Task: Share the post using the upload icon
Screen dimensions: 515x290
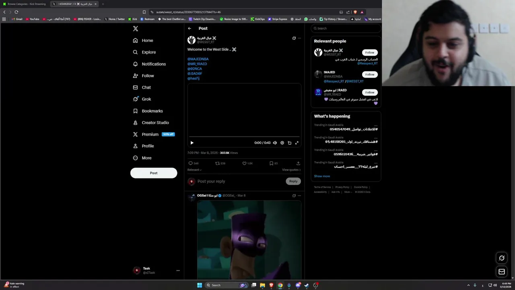Action: tap(298, 163)
